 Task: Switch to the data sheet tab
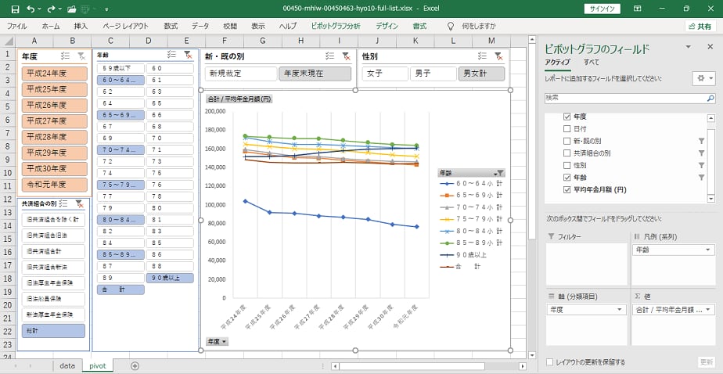coord(67,365)
